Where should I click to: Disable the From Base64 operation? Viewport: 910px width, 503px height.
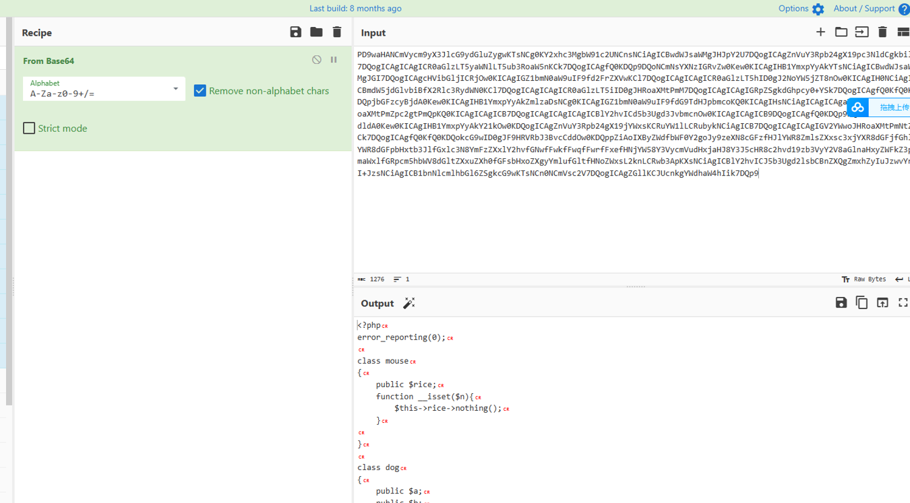click(x=317, y=60)
